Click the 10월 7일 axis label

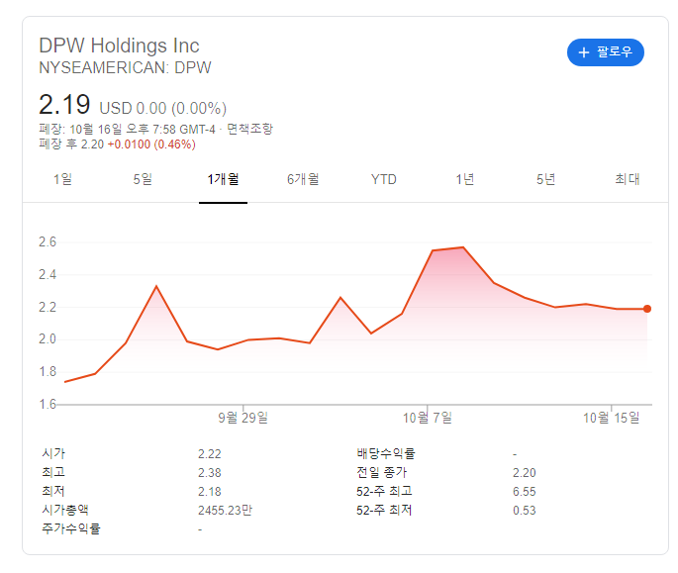pos(428,418)
